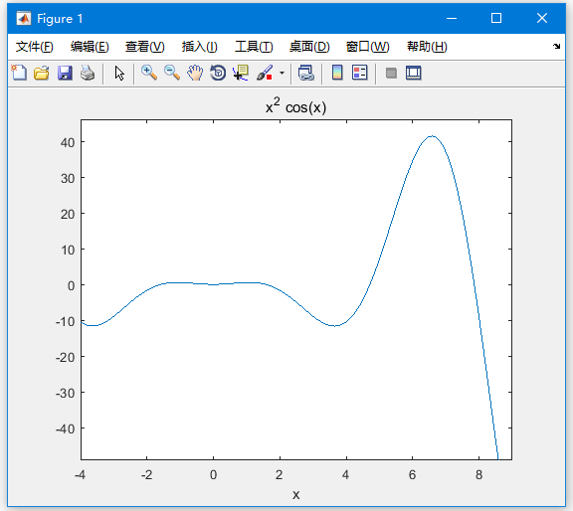Screen dimensions: 573x511
Task: Open the 桌面(D) menu
Action: pos(309,47)
